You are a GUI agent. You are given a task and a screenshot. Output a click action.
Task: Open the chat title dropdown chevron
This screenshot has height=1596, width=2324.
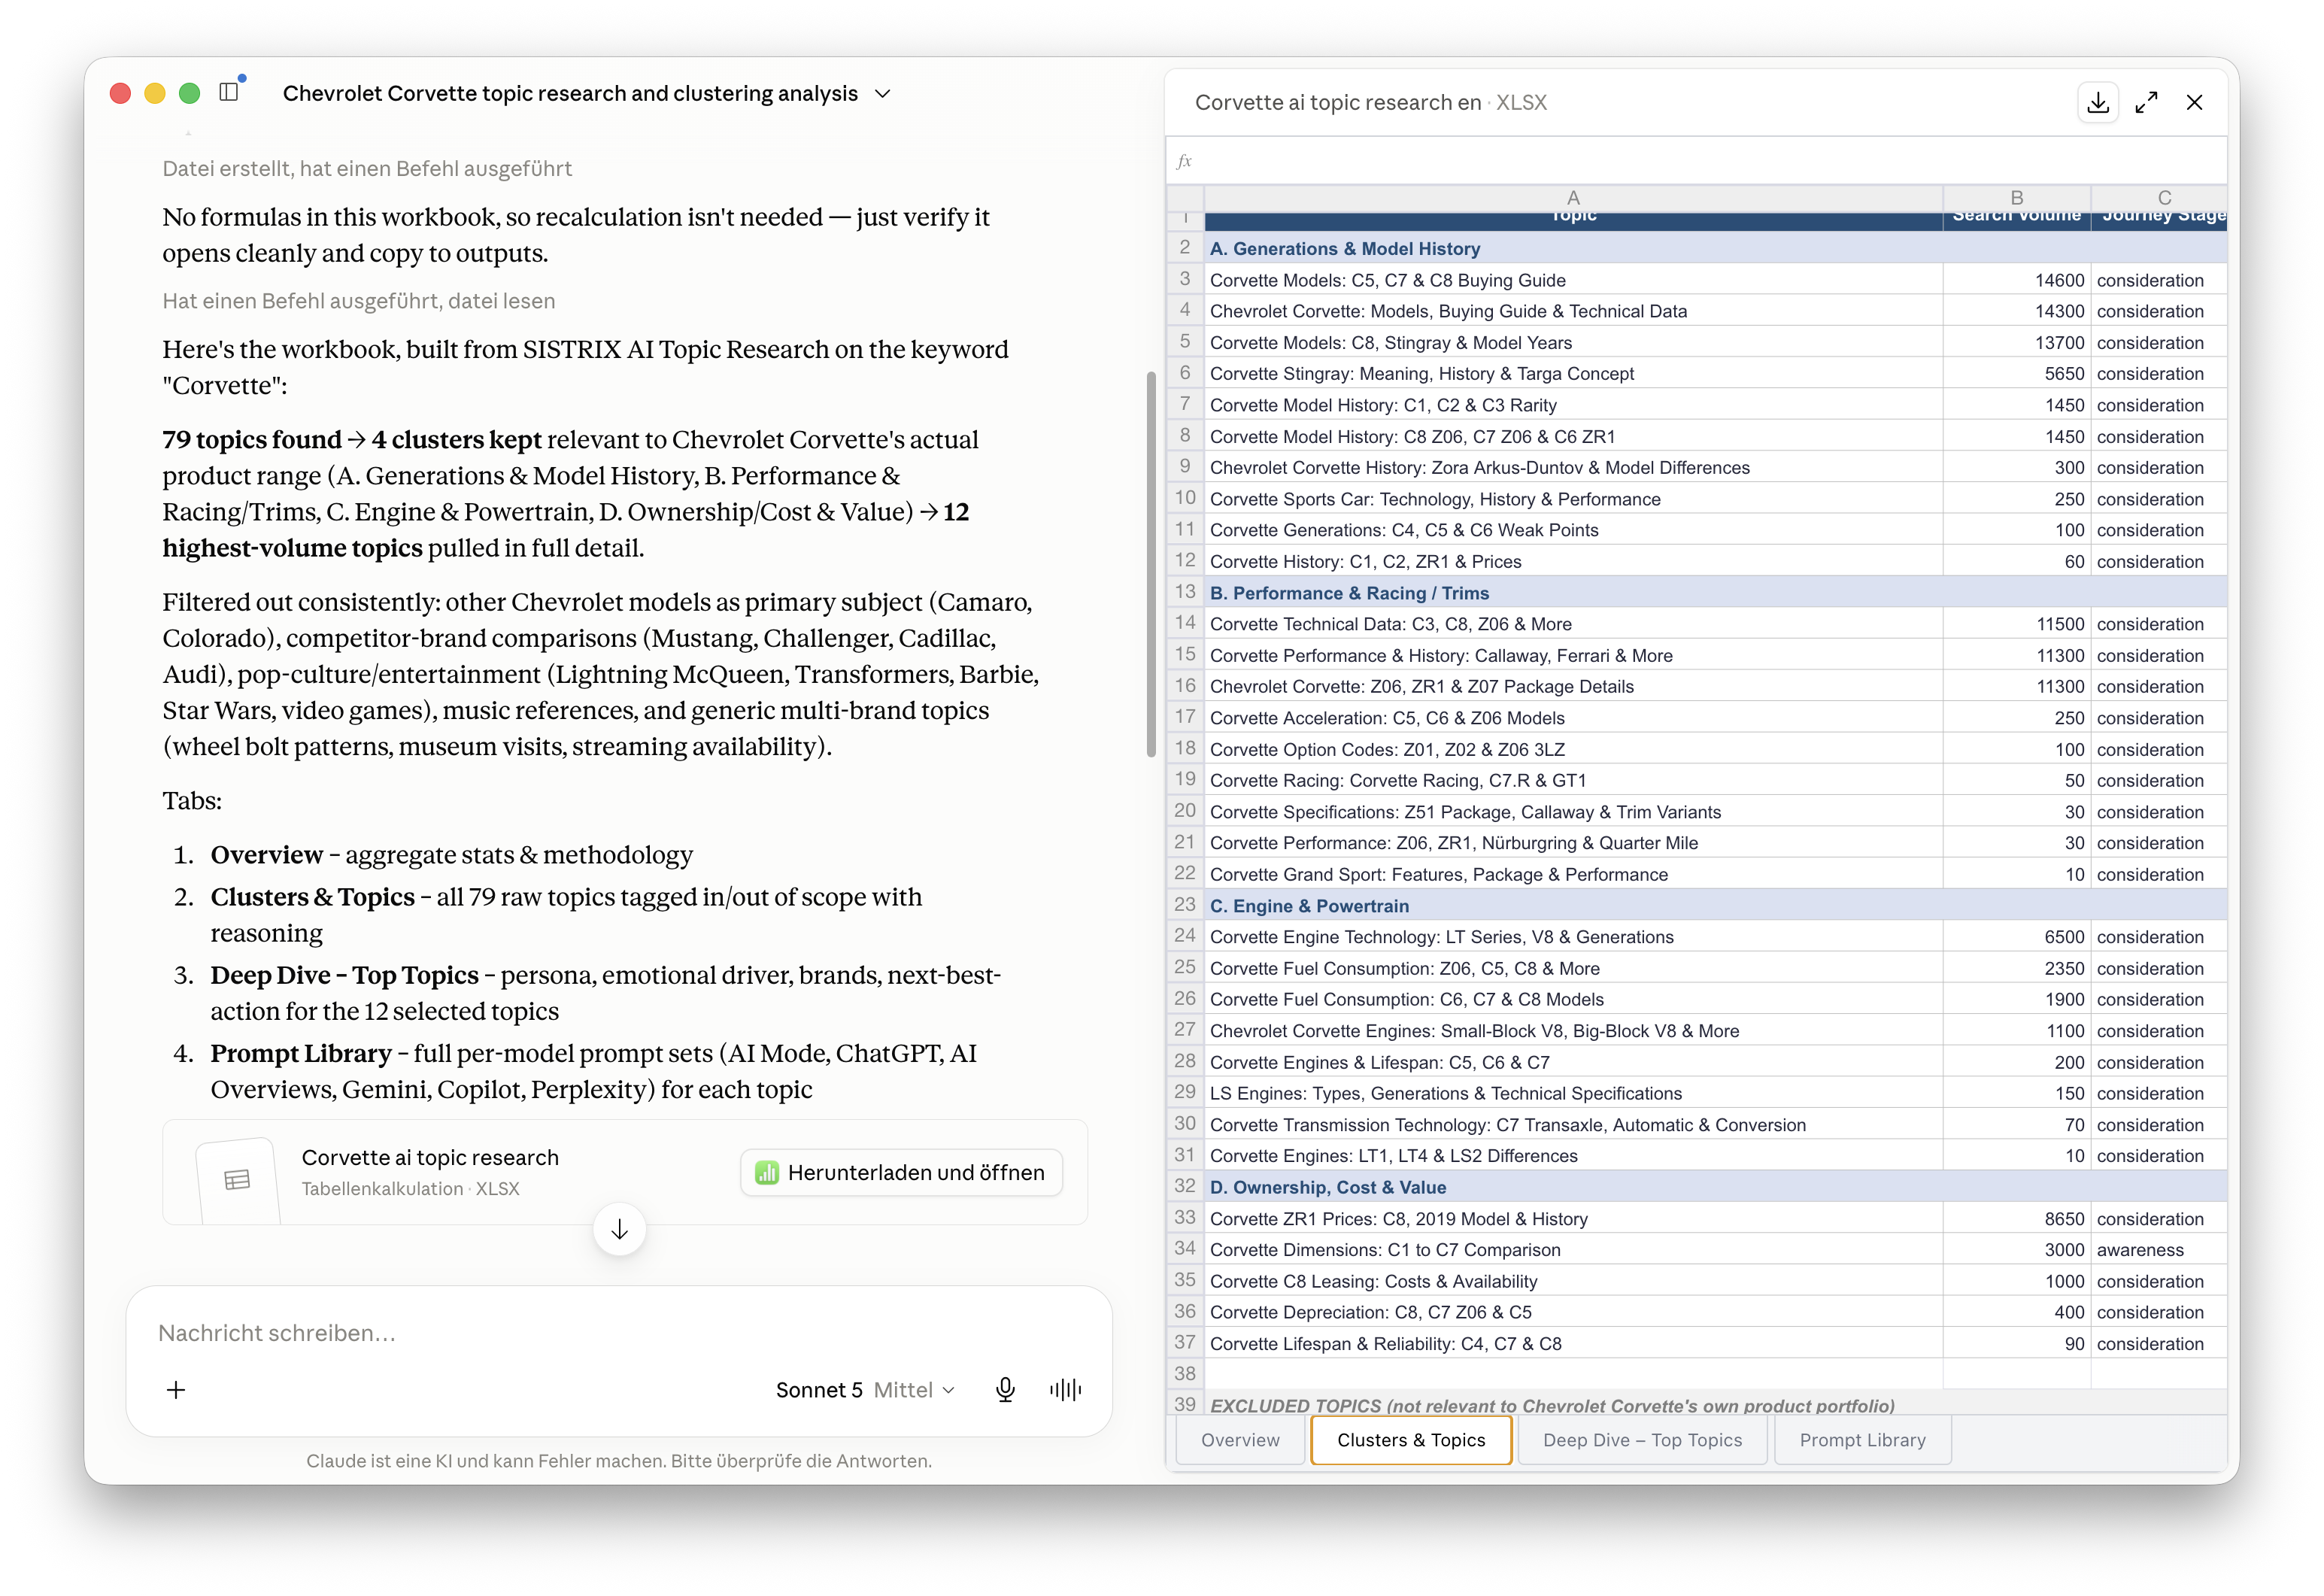click(x=882, y=93)
